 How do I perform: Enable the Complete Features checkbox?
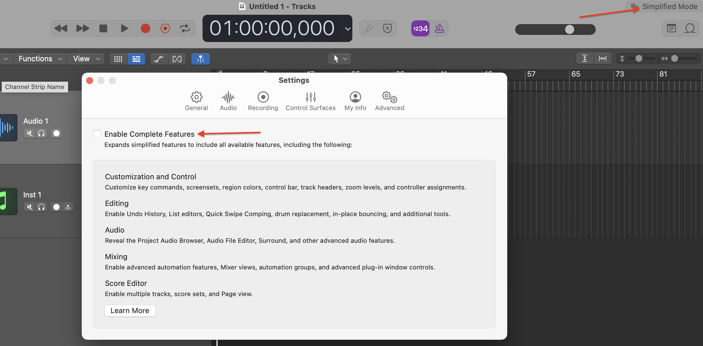tap(97, 134)
